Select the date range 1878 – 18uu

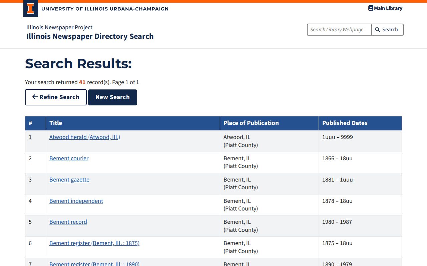[337, 201]
